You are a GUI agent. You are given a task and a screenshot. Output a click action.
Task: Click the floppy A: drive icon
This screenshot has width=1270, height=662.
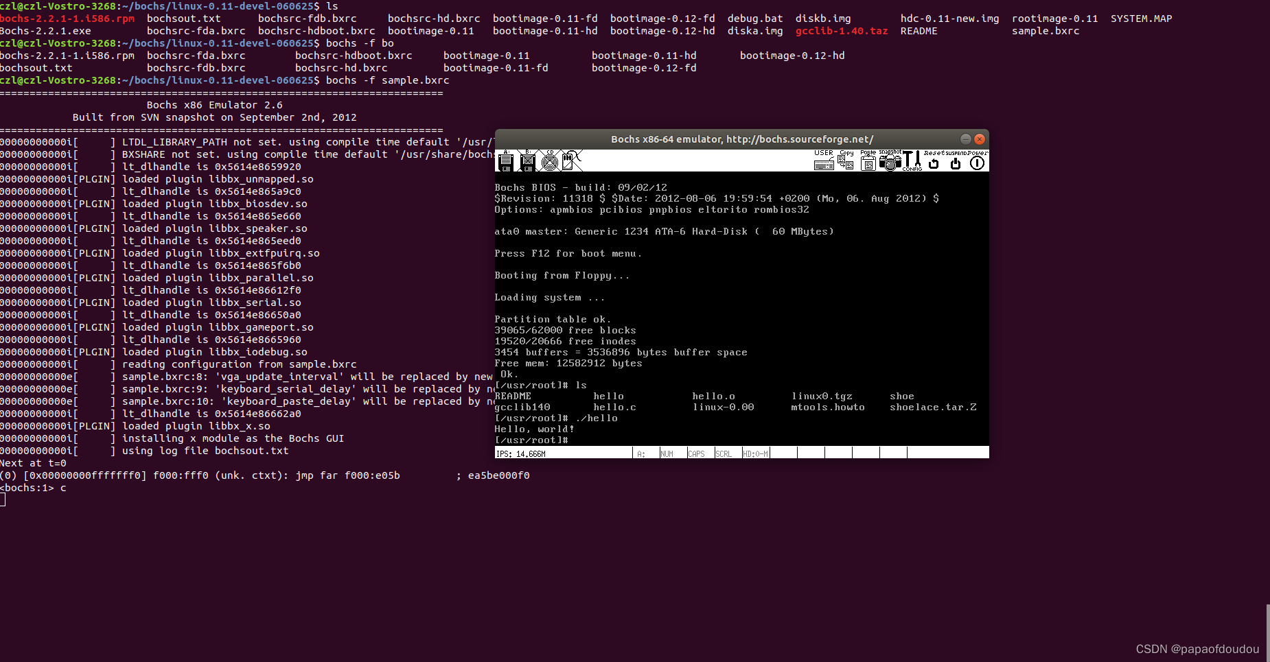point(506,161)
